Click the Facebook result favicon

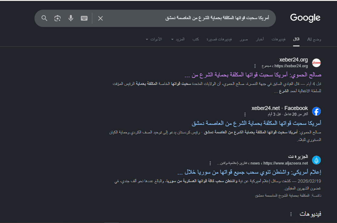(x=316, y=111)
